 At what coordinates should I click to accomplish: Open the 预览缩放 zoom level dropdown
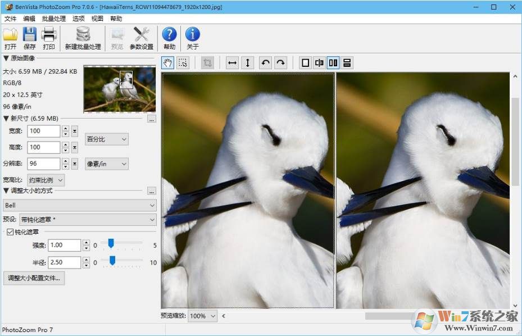202,316
